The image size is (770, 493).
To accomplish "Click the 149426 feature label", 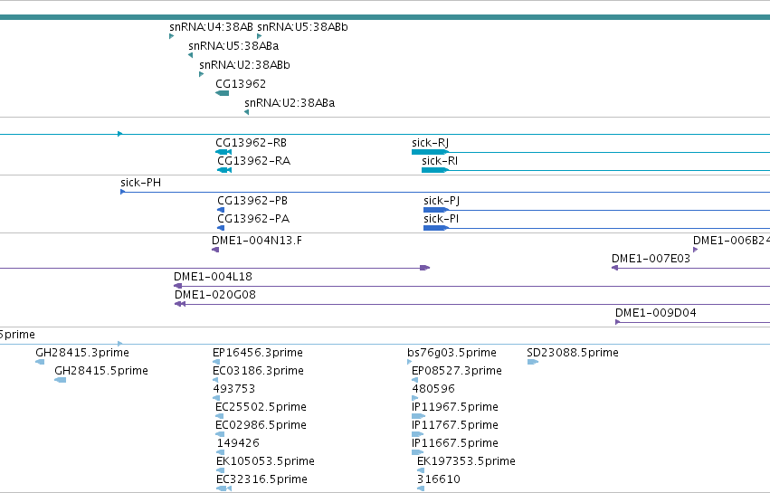I will point(238,443).
